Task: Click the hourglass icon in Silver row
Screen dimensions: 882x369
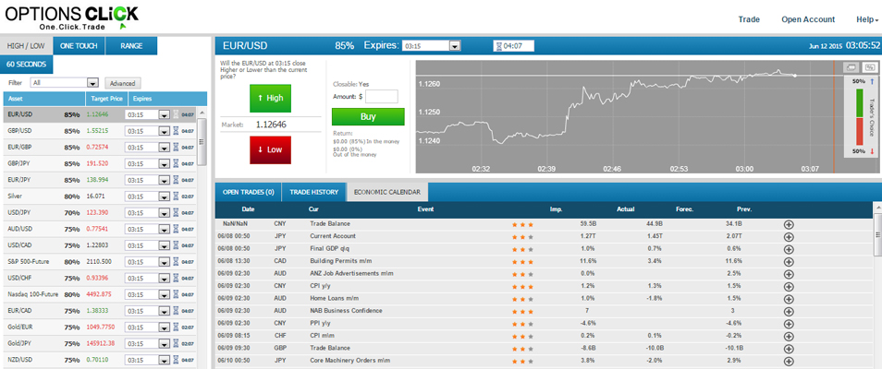Action: [x=177, y=196]
